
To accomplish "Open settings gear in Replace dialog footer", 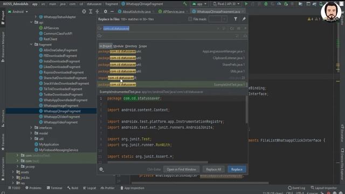I will coord(101,169).
